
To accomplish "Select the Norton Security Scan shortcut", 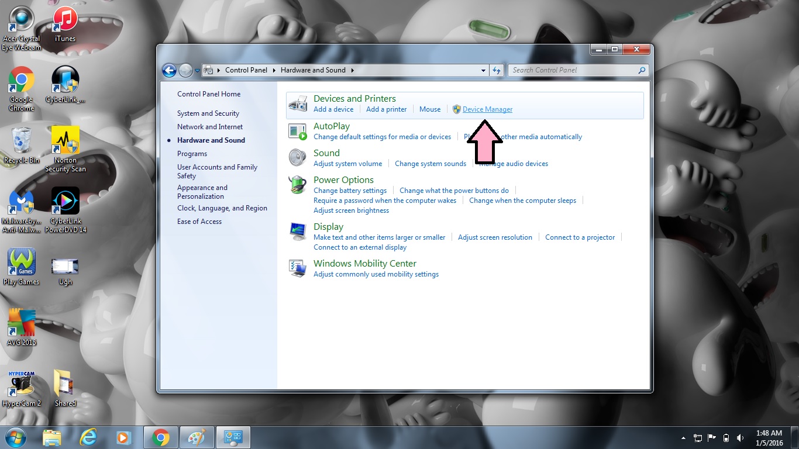I will click(65, 150).
